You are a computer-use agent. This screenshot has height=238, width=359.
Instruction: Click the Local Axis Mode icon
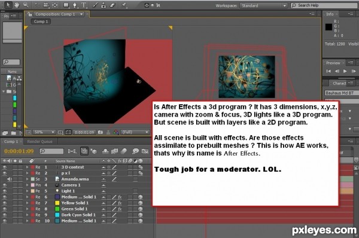pos(147,5)
